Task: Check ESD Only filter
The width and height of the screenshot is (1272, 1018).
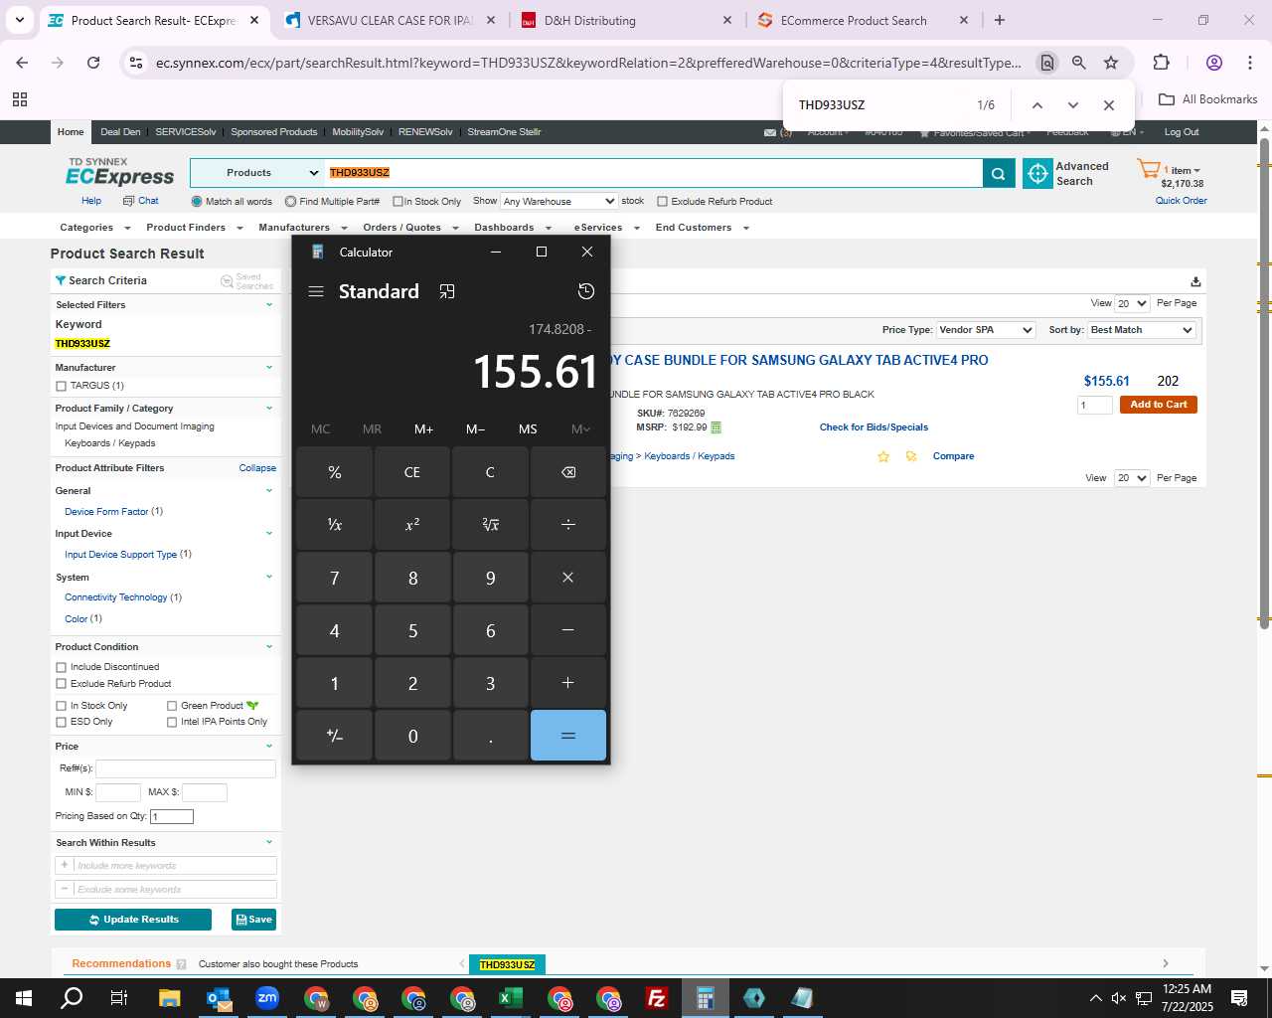Action: [x=62, y=722]
